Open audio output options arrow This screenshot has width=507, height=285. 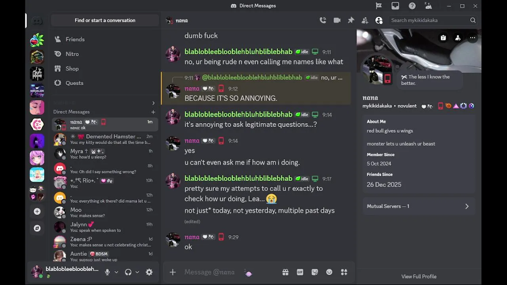137,272
